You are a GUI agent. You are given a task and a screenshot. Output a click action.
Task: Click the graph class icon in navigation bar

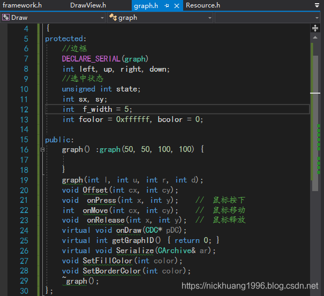click(x=113, y=17)
